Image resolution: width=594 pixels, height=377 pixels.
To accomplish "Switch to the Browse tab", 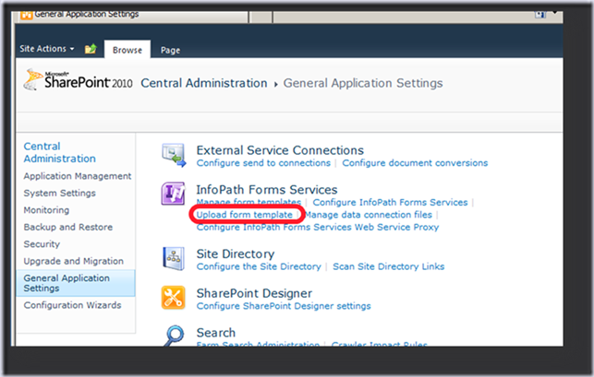I will [x=127, y=50].
